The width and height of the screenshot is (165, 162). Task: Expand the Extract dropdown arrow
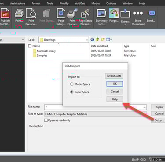click(x=125, y=25)
